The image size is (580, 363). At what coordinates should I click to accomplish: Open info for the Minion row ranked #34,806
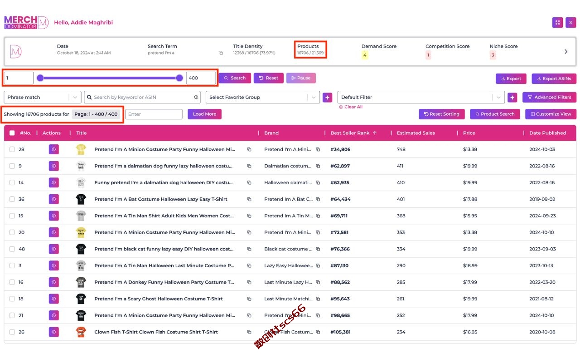[x=54, y=149]
